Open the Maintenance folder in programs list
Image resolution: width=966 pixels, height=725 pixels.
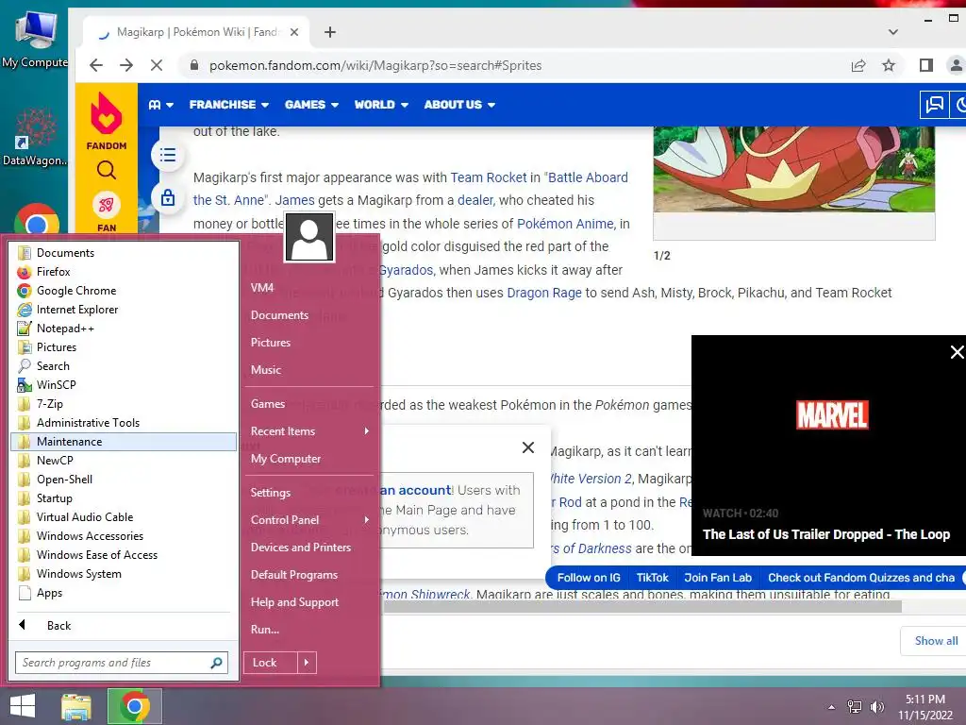click(124, 442)
